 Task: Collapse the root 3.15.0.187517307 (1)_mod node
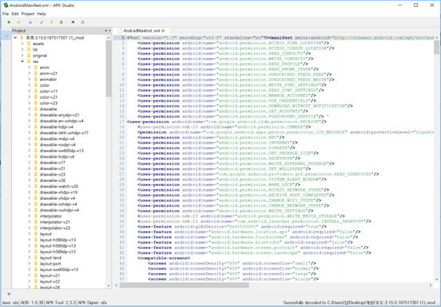click(x=15, y=38)
